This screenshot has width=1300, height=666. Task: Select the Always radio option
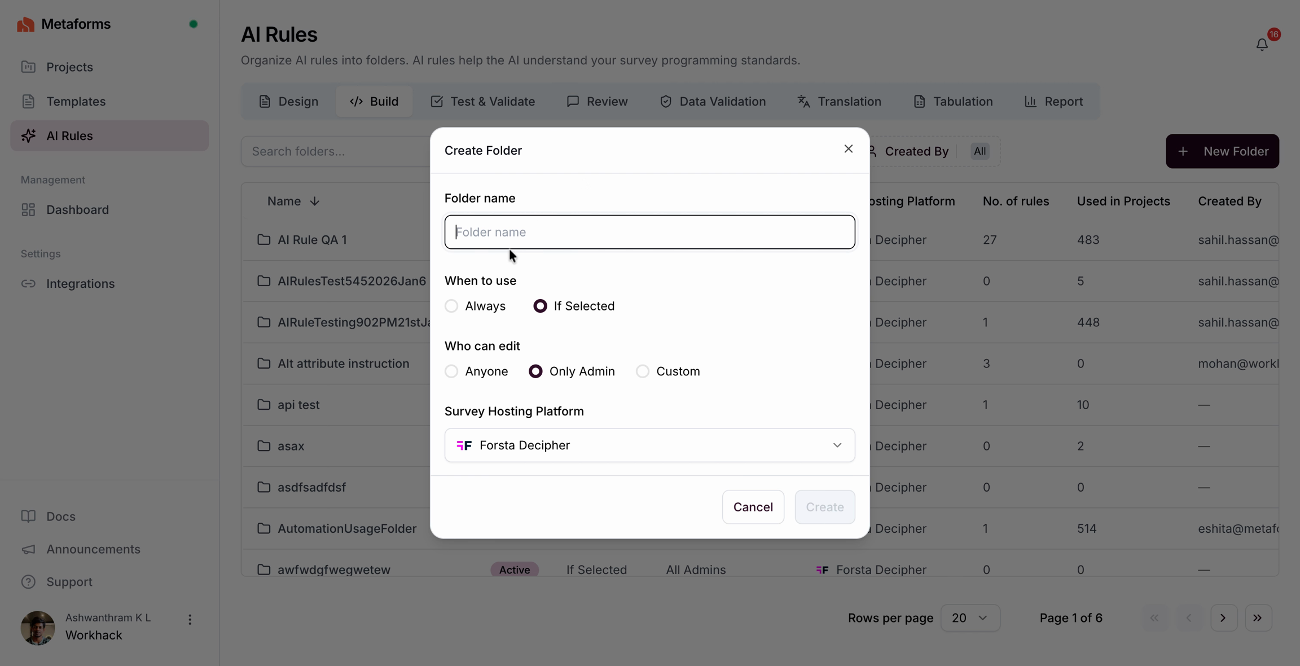click(x=451, y=306)
